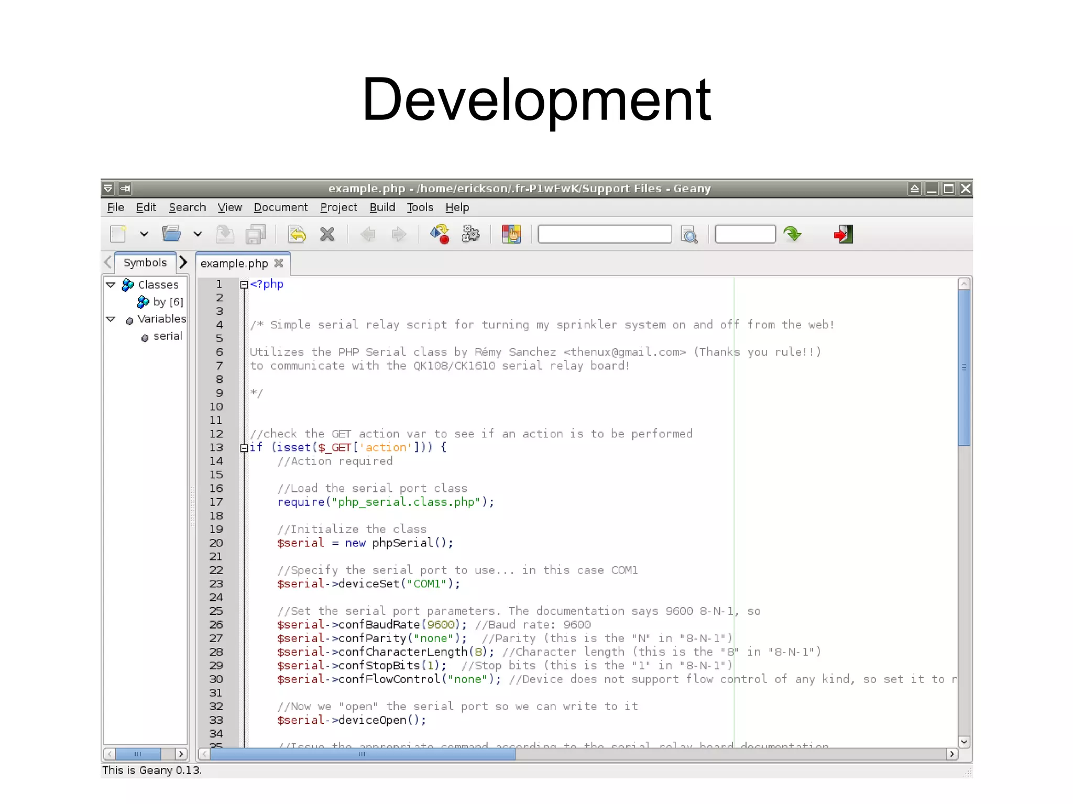The image size is (1073, 804).
Task: Click the editor vertical scrollbar thumb
Action: 964,368
